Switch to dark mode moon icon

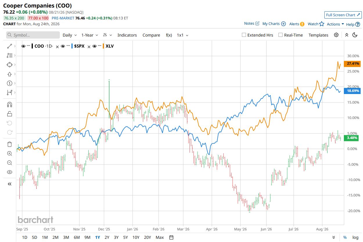tap(355, 35)
